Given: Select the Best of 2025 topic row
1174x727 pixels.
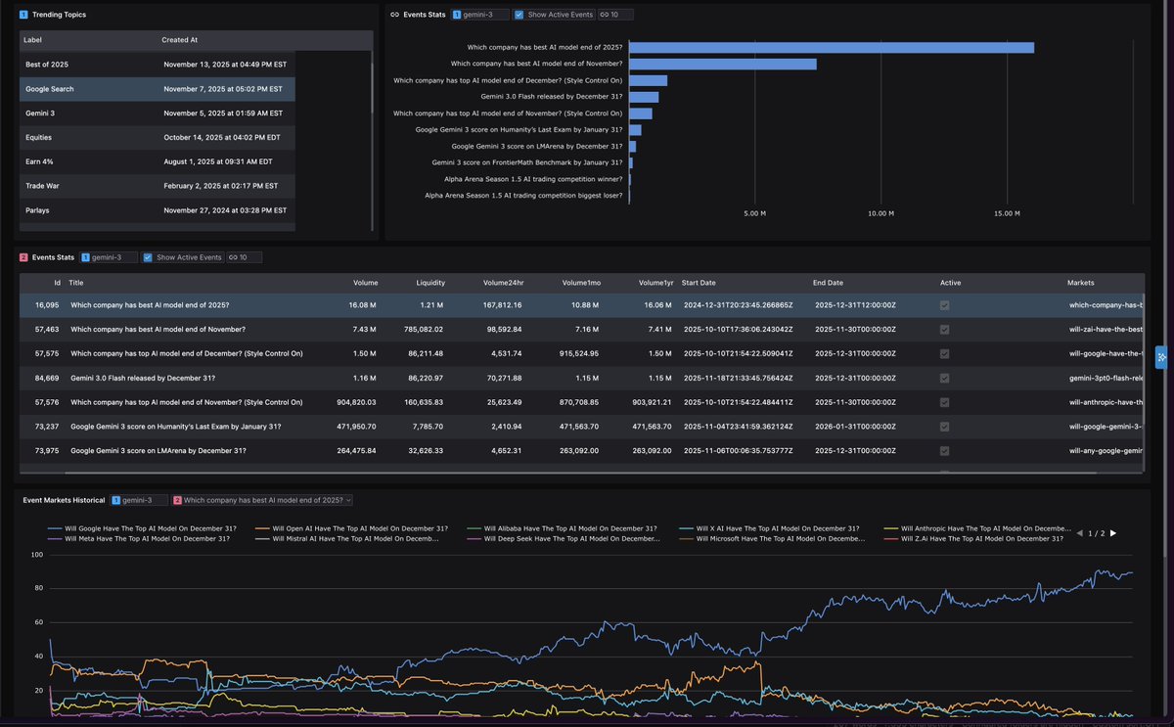Looking at the screenshot, I should (157, 65).
